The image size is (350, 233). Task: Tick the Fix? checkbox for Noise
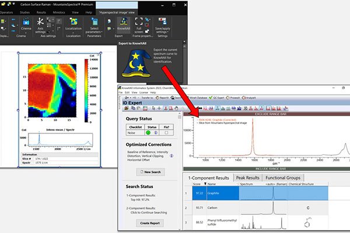(166, 133)
